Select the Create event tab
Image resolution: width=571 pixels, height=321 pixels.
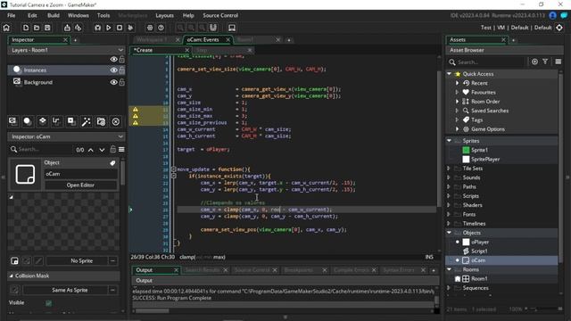click(143, 50)
